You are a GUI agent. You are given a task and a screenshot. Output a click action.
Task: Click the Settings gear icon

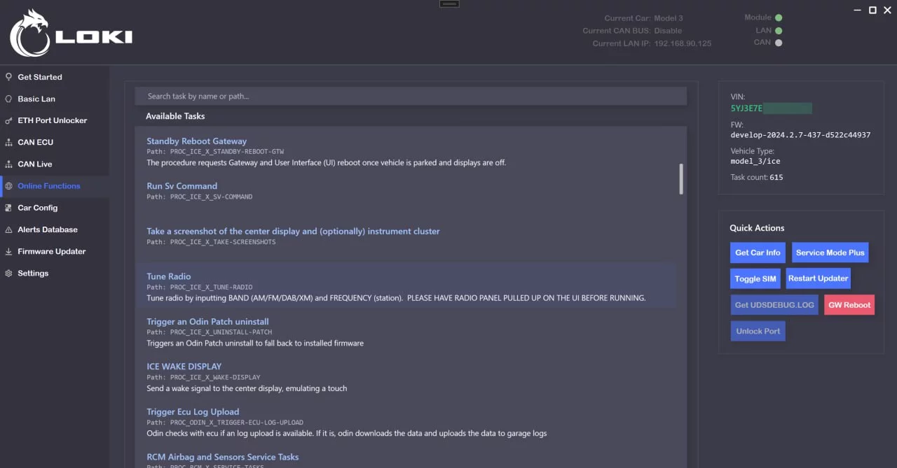(8, 273)
